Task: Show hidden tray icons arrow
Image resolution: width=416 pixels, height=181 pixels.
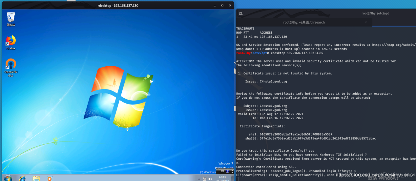Action: point(200,179)
